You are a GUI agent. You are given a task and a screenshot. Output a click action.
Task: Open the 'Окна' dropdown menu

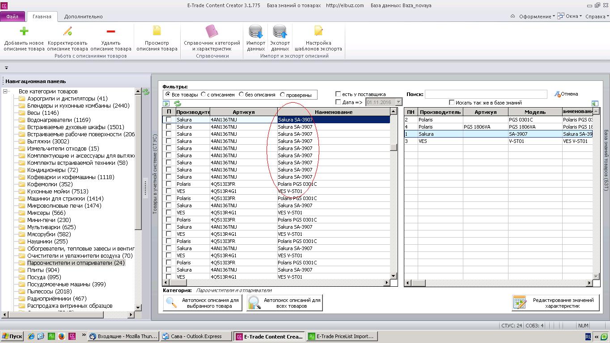tap(570, 17)
